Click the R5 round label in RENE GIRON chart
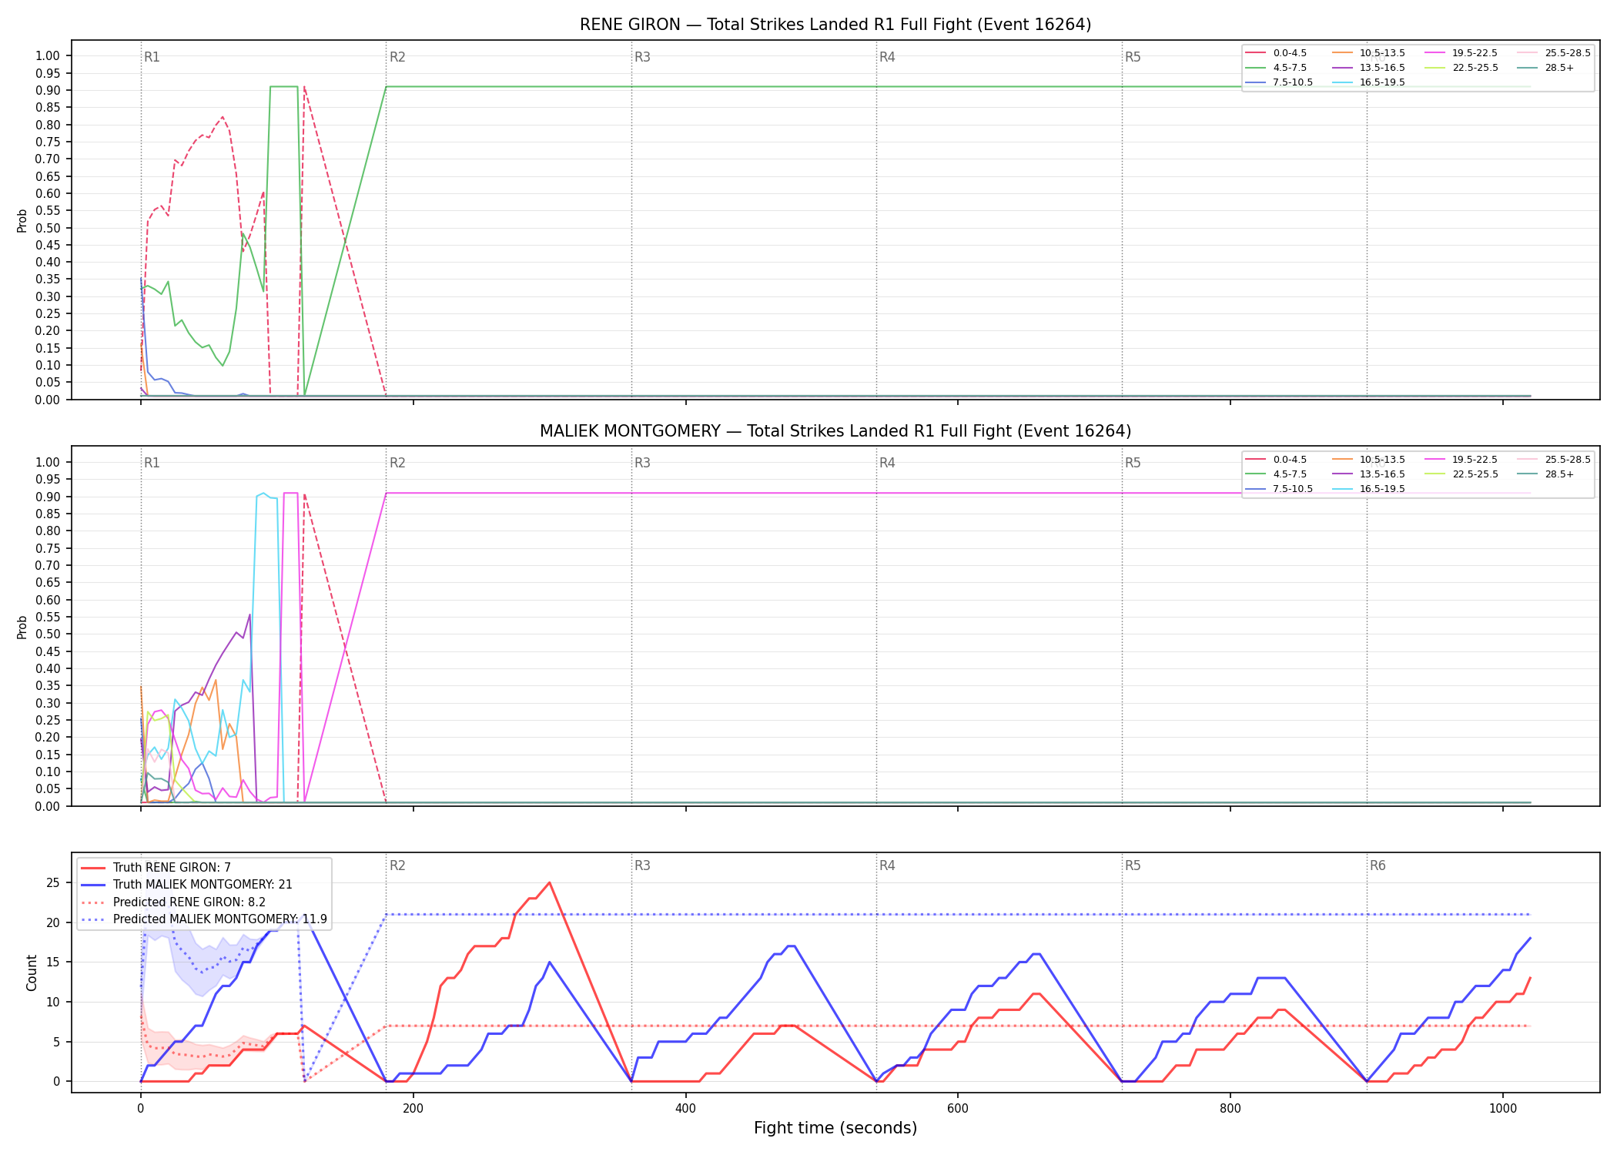 [1133, 57]
